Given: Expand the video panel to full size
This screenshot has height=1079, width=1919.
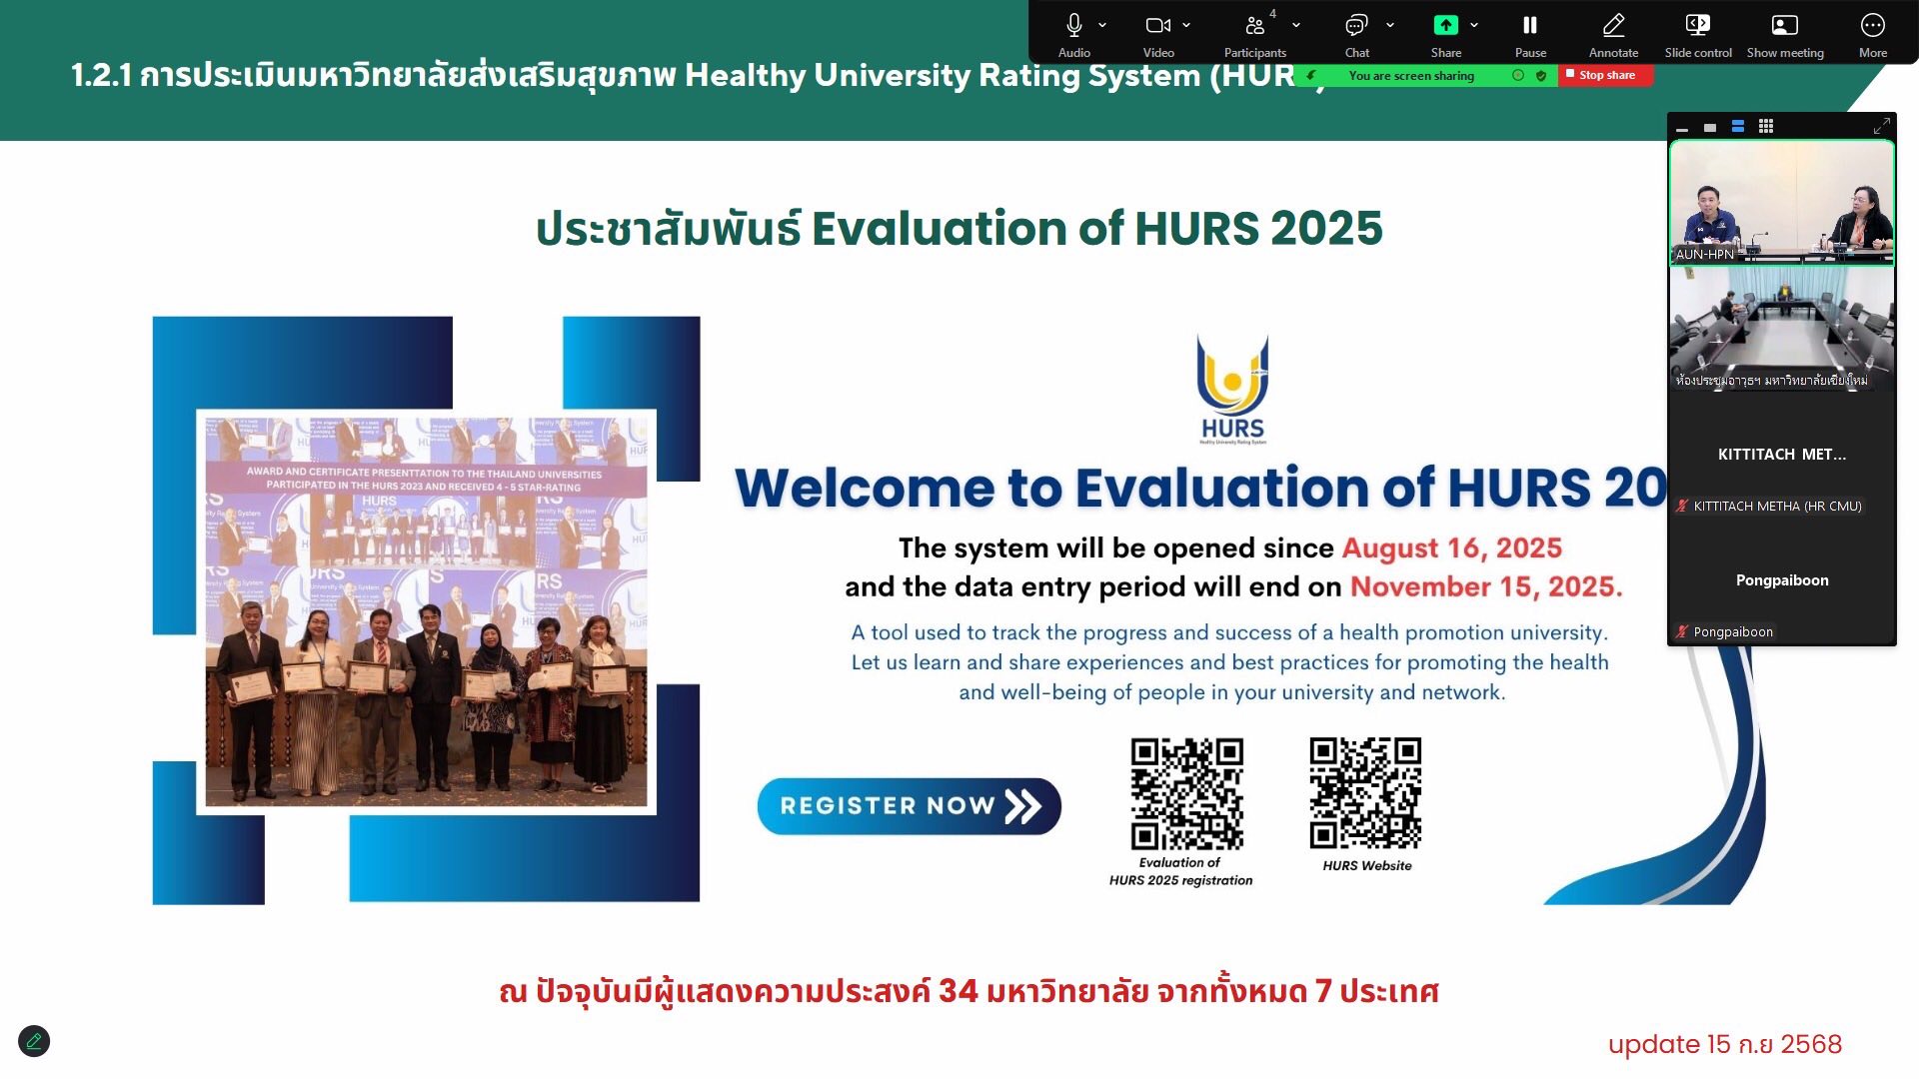Looking at the screenshot, I should pos(1881,126).
